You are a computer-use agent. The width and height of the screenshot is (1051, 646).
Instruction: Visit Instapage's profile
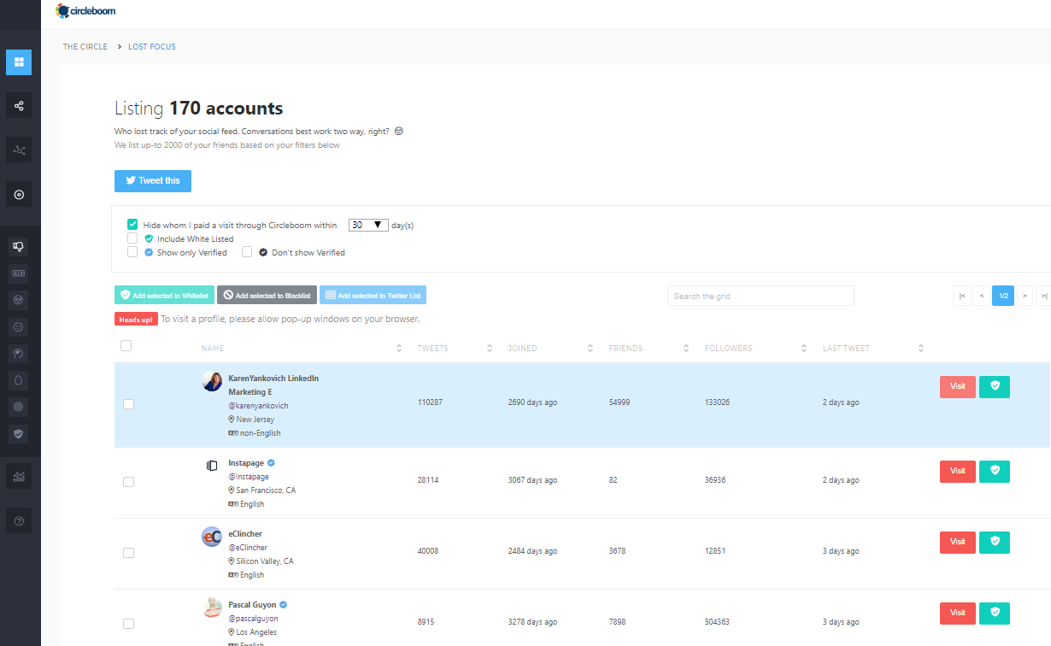(958, 471)
